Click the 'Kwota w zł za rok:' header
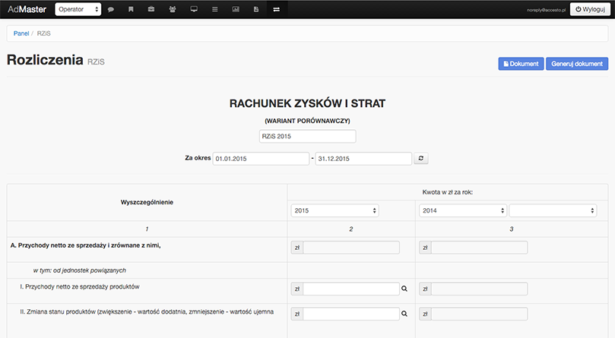Screen dimensions: 615x338 tap(448, 192)
